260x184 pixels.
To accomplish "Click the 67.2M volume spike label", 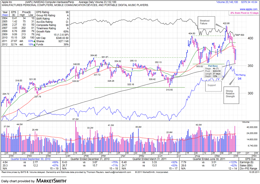I will click(x=75, y=119).
